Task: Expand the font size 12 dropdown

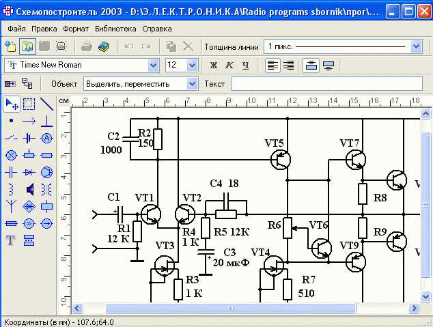Action: (192, 66)
